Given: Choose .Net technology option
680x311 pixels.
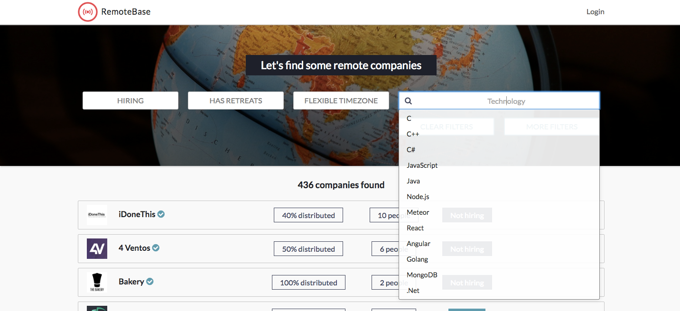Looking at the screenshot, I should coord(499,291).
